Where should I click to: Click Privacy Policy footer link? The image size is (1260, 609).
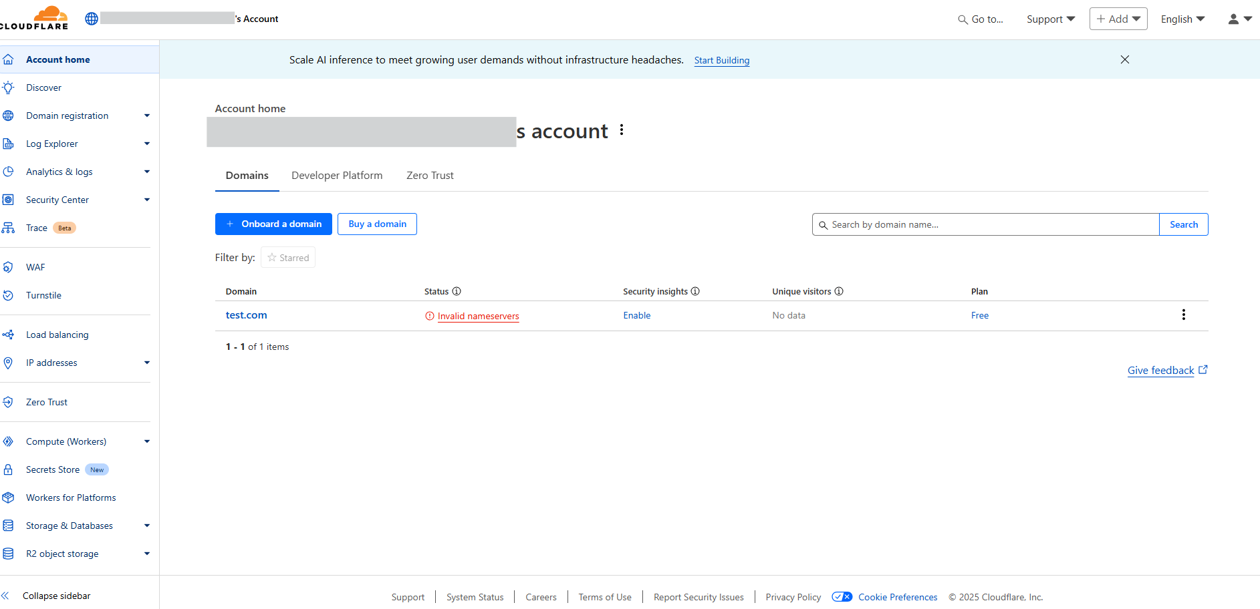pos(793,597)
